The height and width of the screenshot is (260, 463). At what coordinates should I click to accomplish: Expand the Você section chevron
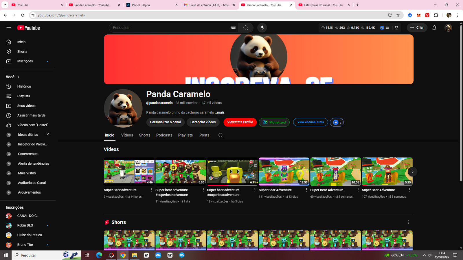[x=18, y=77]
